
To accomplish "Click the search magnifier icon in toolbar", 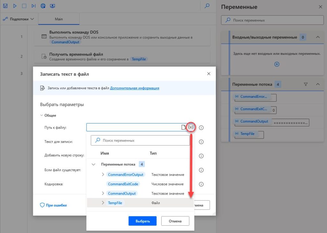I will [x=207, y=6].
